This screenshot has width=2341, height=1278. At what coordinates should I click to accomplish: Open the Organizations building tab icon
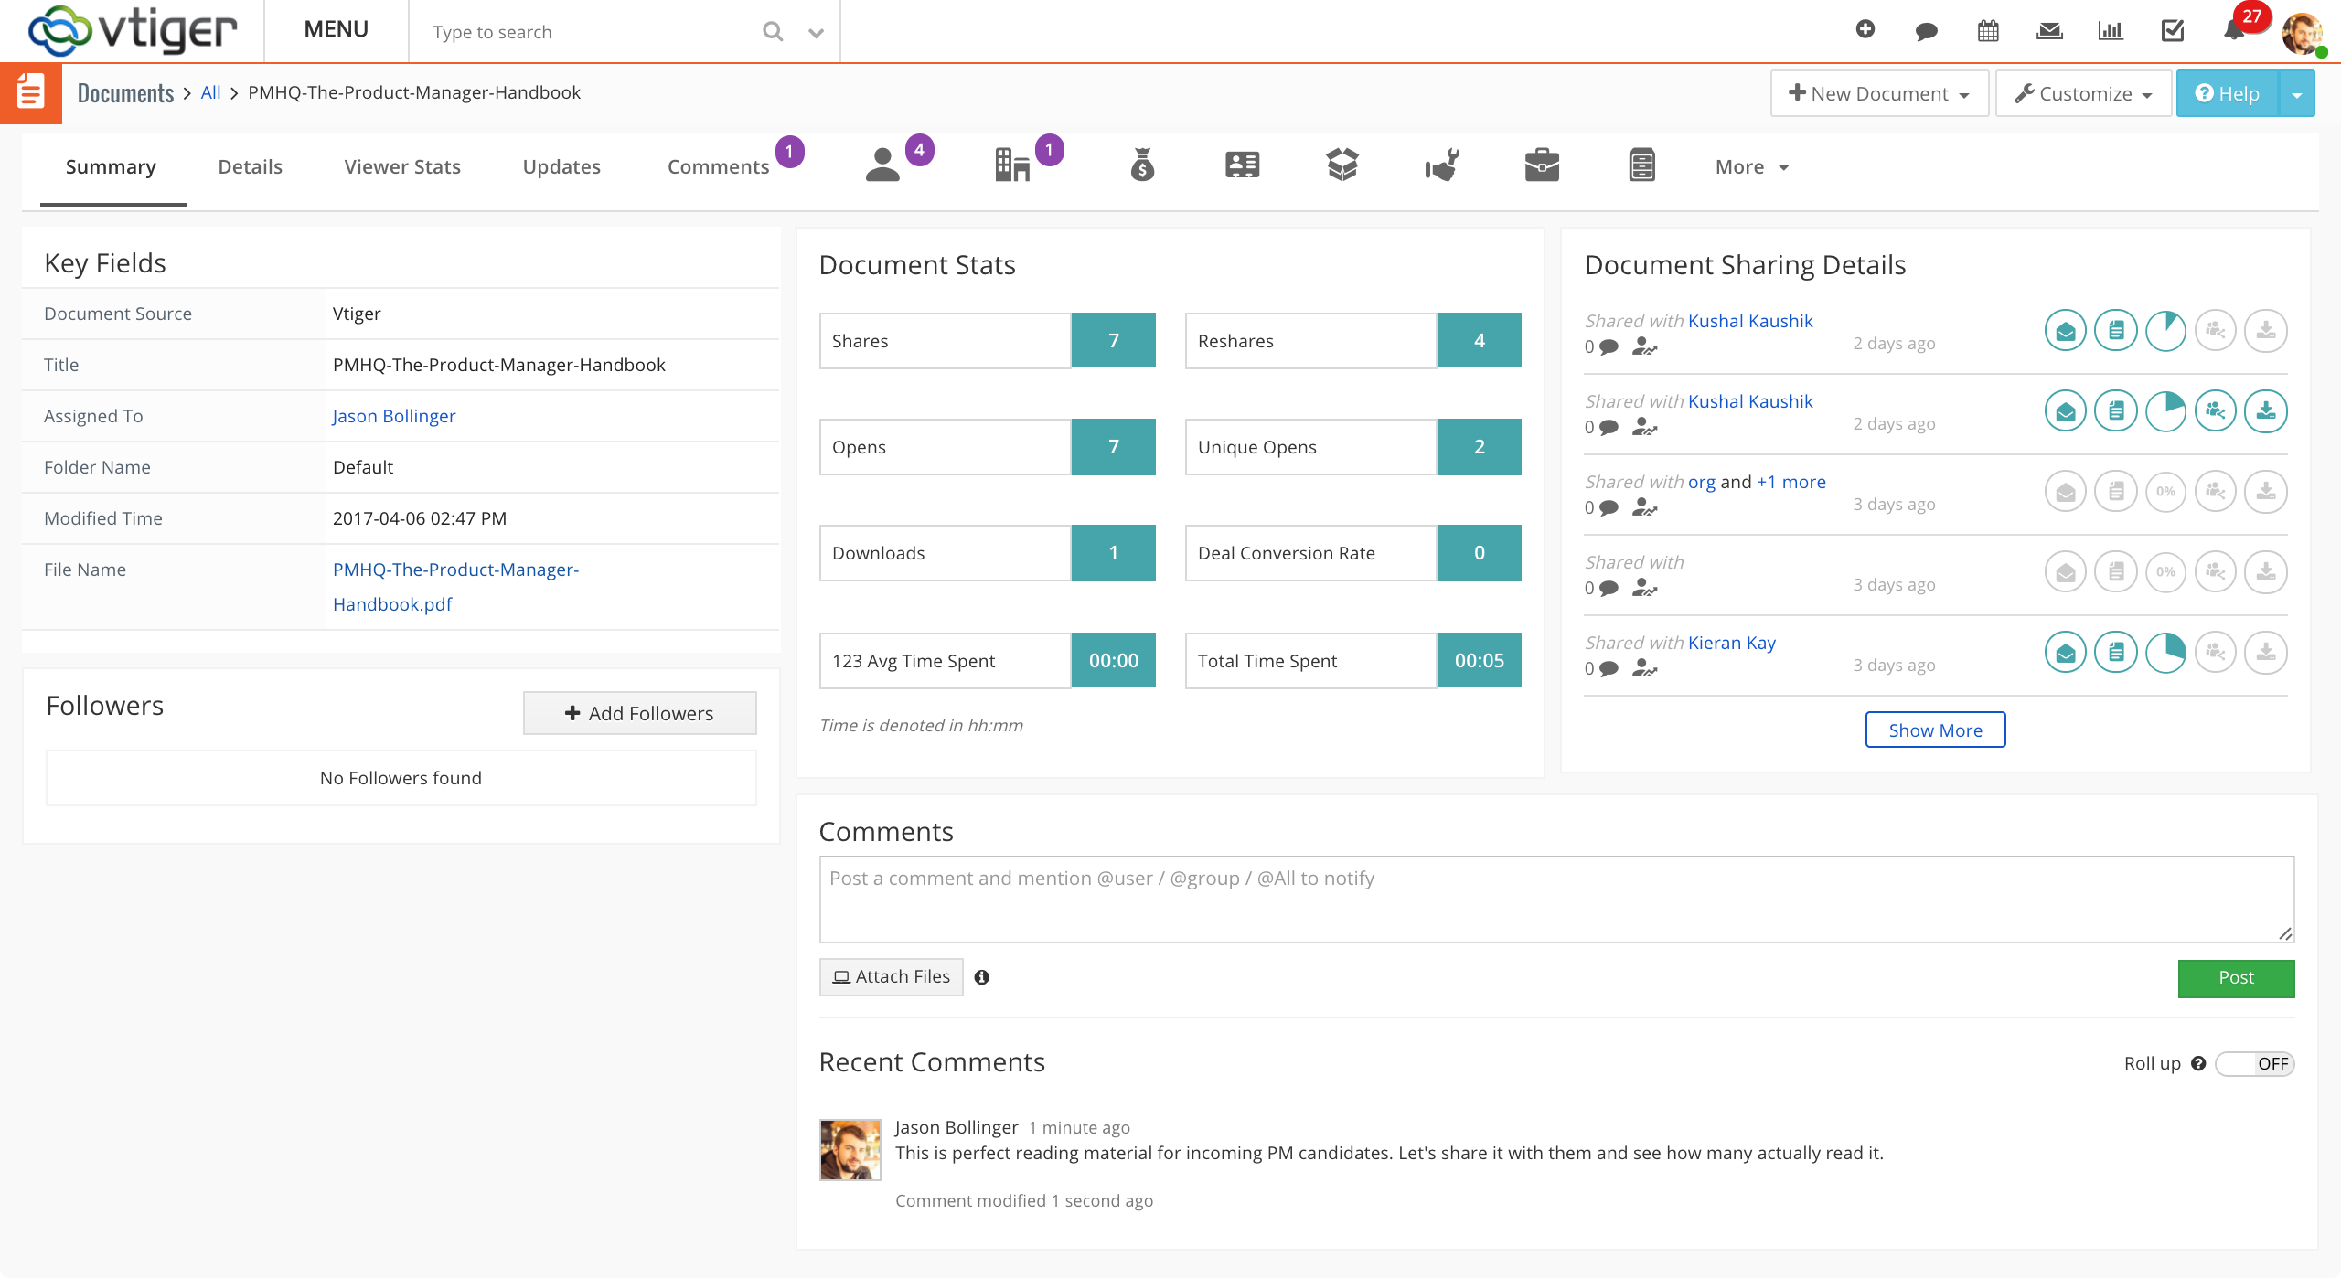(x=1012, y=165)
